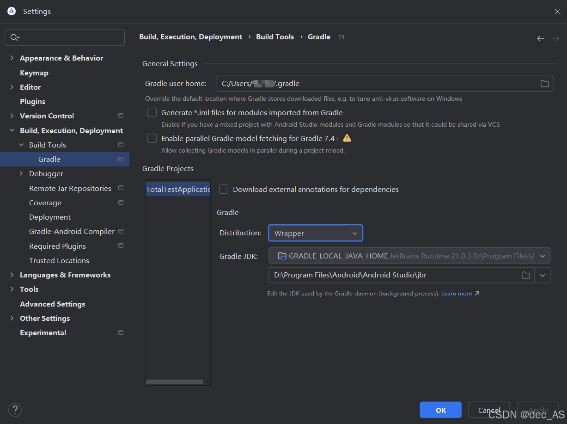Open folder browser for the JDK path field
567x424 pixels.
[525, 275]
